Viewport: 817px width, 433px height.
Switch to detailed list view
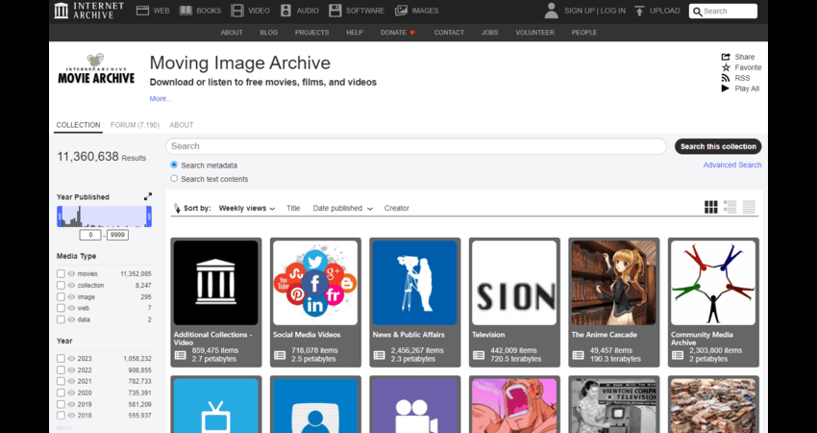730,207
